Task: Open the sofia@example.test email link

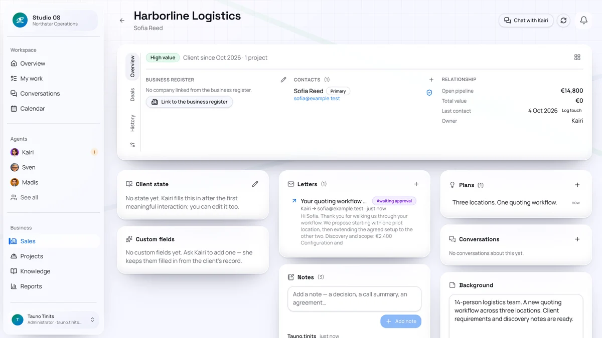Action: click(317, 99)
